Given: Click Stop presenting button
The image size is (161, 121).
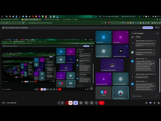Looking at the screenshot, I should click(x=148, y=28).
